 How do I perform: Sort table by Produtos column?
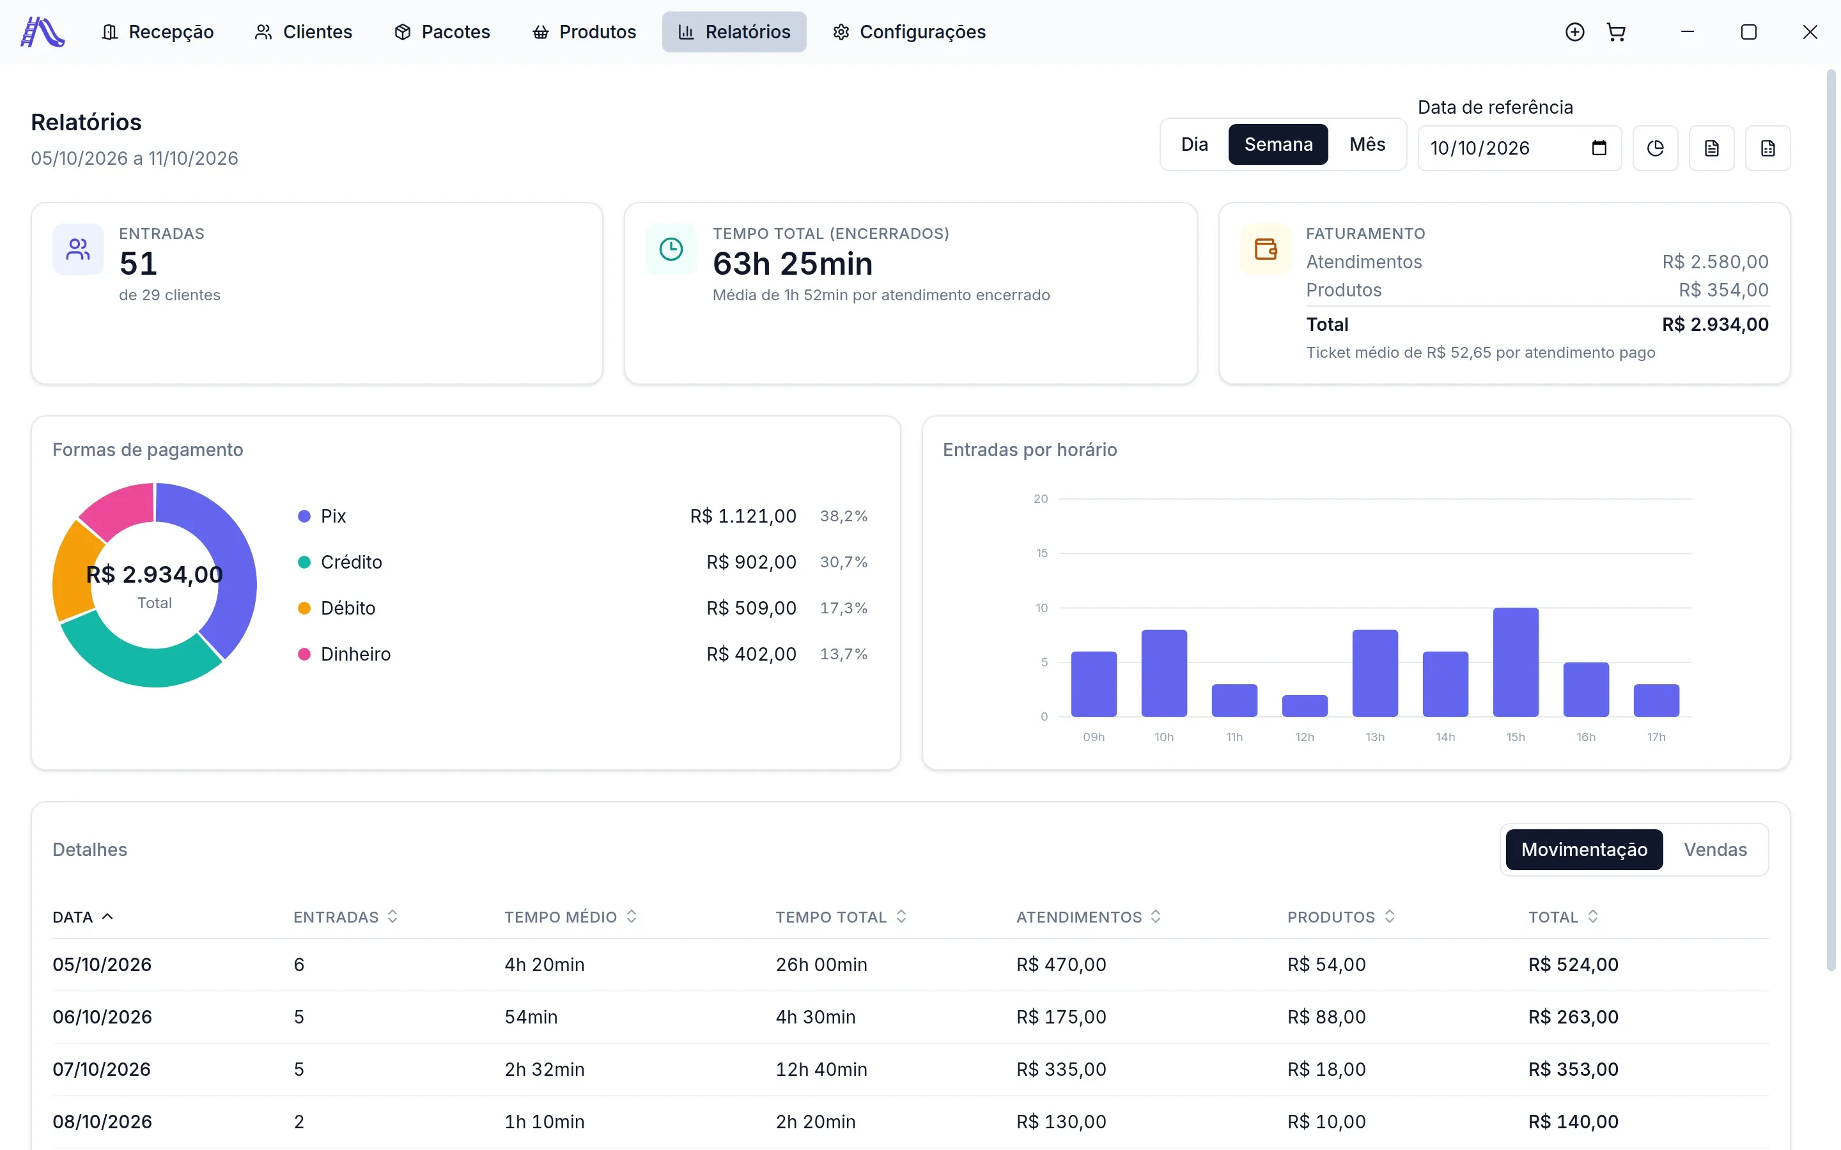click(1341, 917)
